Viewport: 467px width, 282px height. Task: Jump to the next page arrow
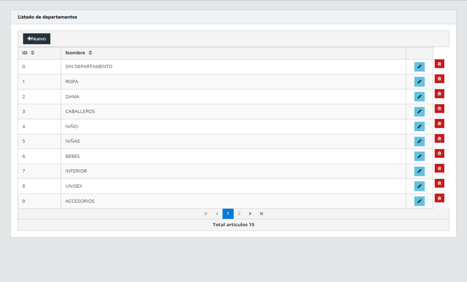tap(250, 214)
